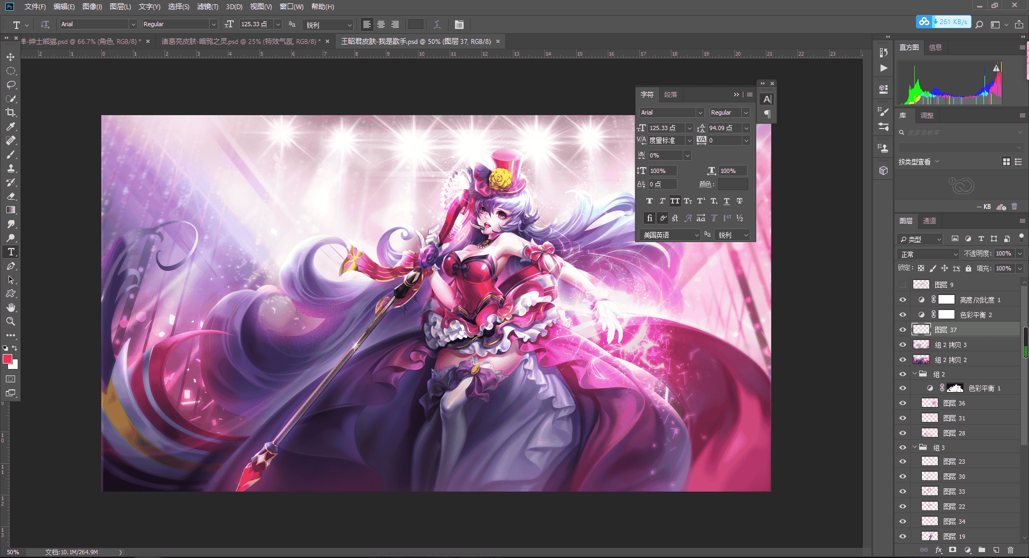Image resolution: width=1029 pixels, height=558 pixels.
Task: Select the Lasso tool
Action: 11,85
